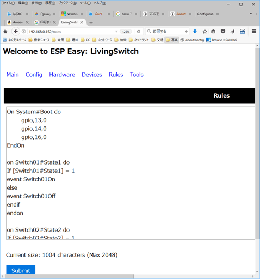Open the ネットラジオ bookmark folder

click(139, 40)
